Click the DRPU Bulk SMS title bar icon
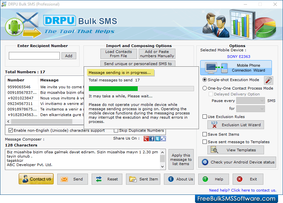 [4, 4]
